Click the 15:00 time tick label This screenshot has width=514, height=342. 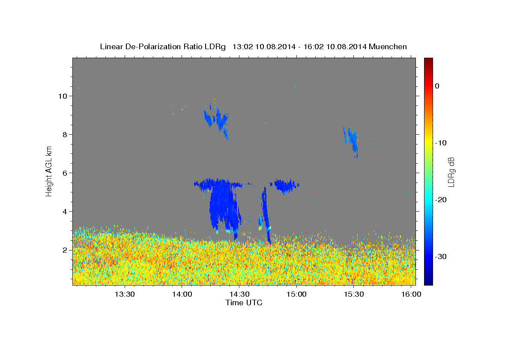(x=297, y=295)
